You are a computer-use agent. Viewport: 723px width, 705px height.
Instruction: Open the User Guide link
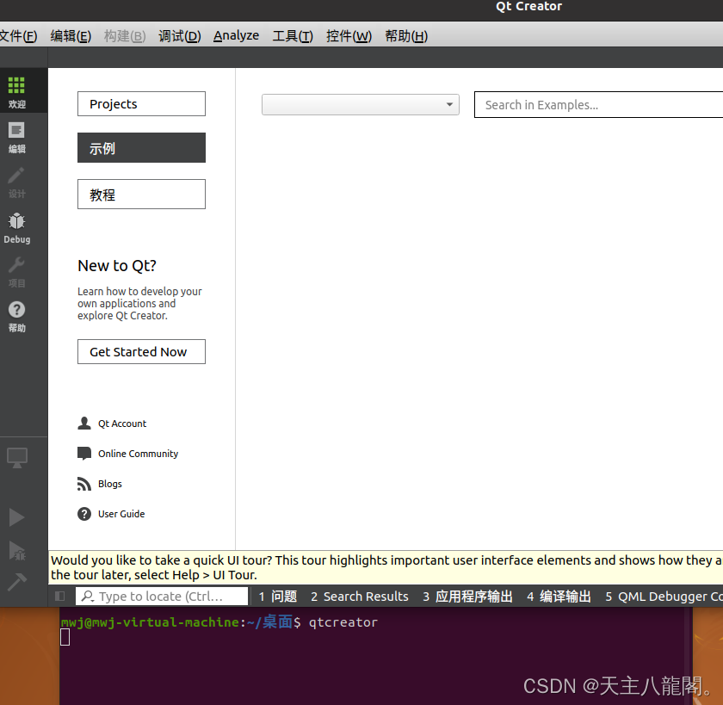tap(121, 514)
